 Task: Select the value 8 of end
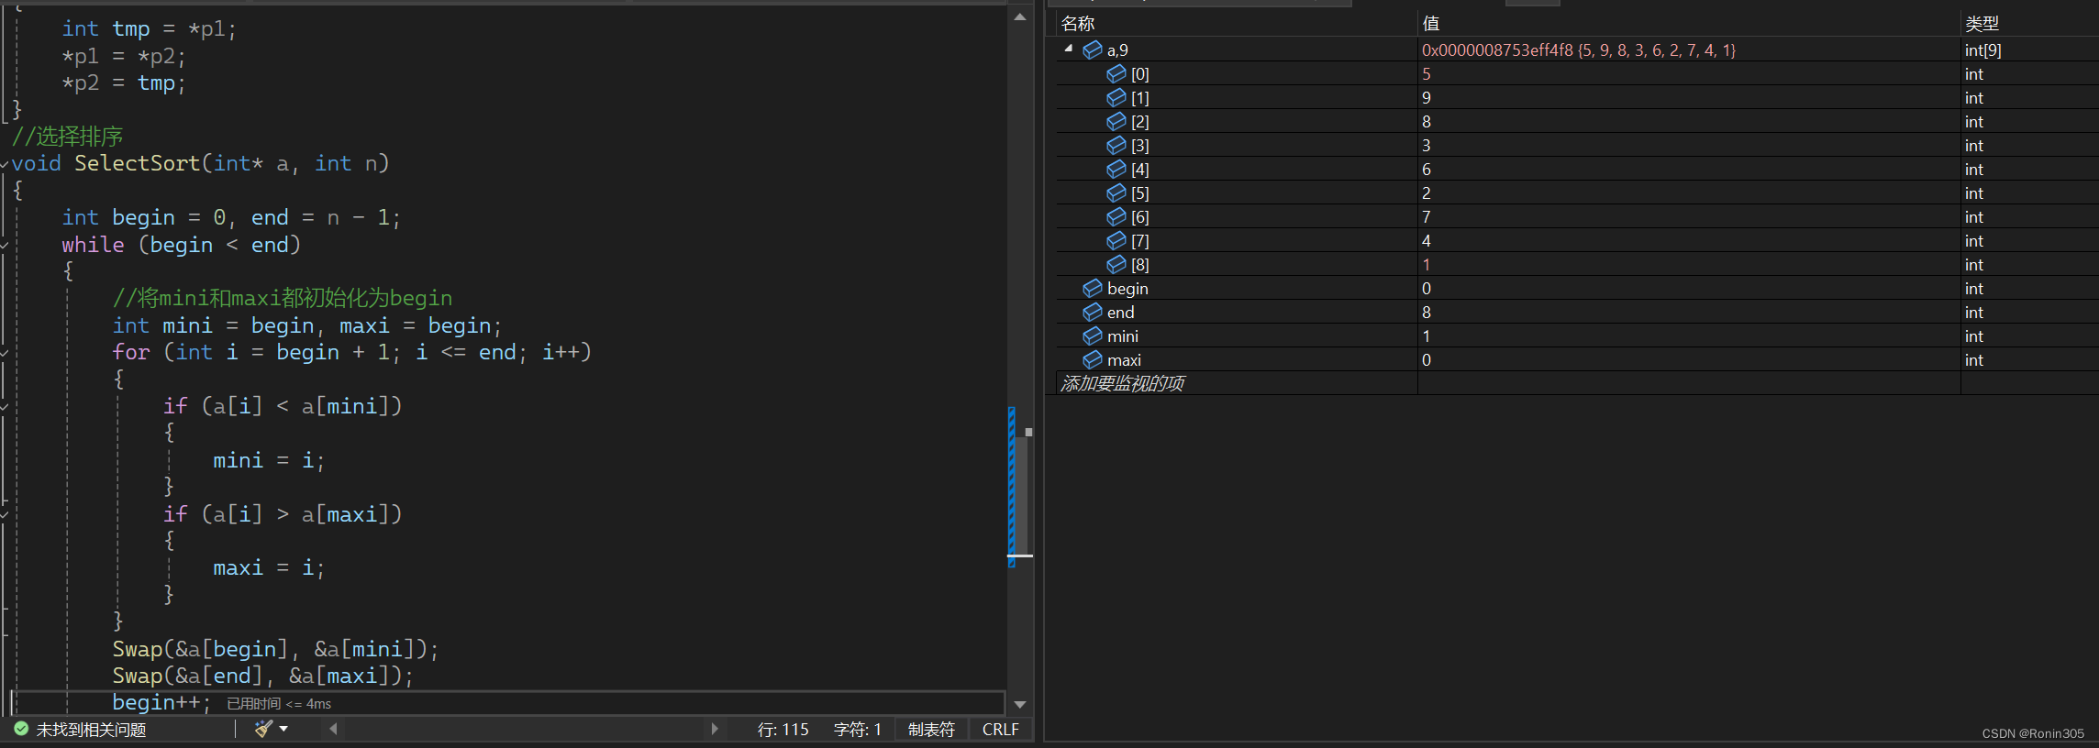1427,312
